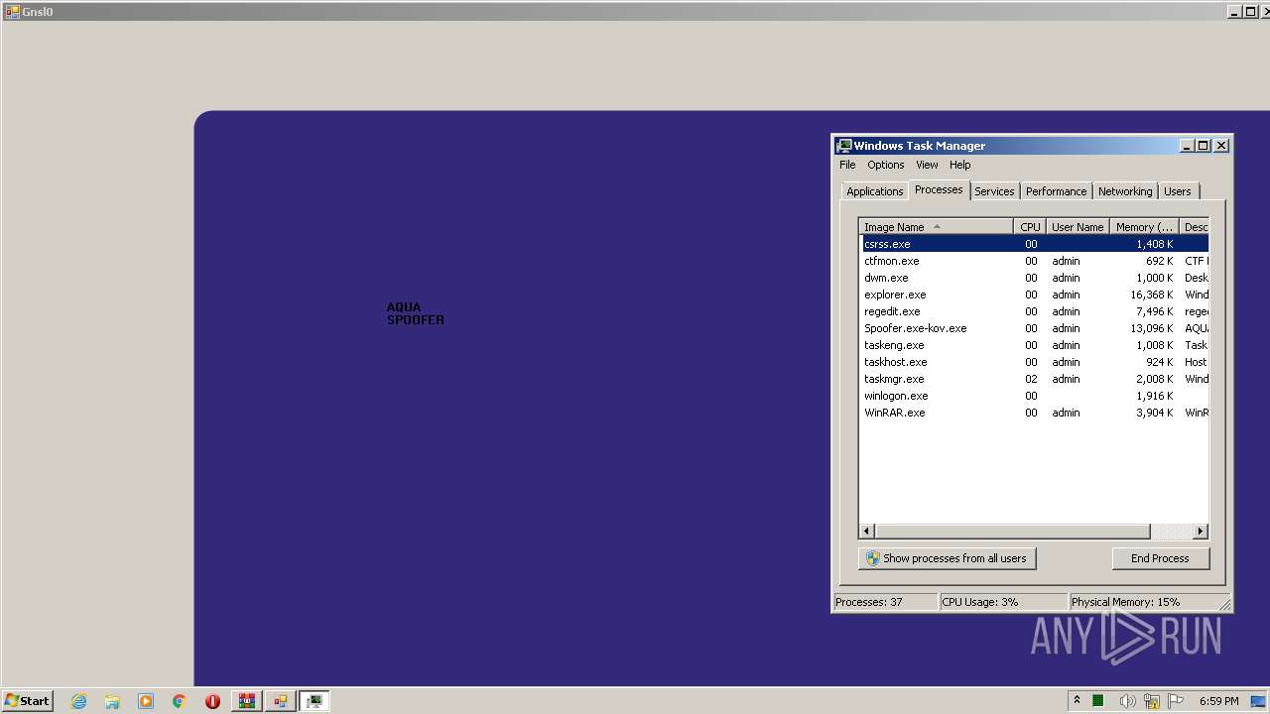Launch Internet Explorer from the taskbar
This screenshot has width=1270, height=714.
click(78, 701)
